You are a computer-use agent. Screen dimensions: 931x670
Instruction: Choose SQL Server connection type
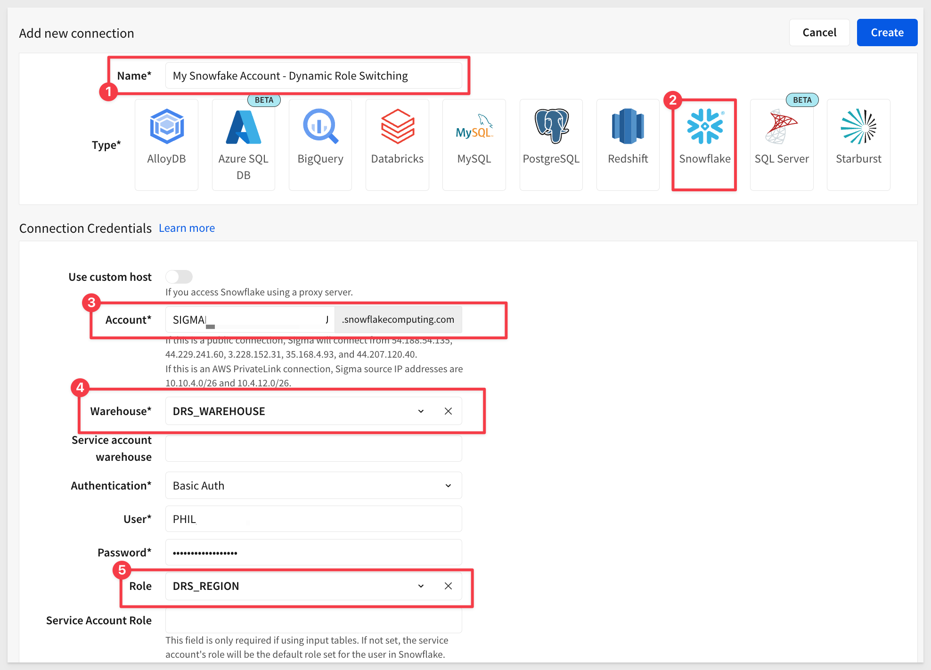[x=782, y=145]
